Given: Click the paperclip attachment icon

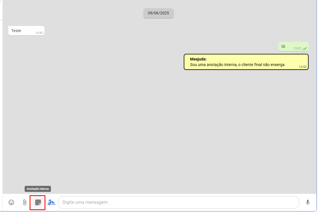Looking at the screenshot, I should [25, 202].
